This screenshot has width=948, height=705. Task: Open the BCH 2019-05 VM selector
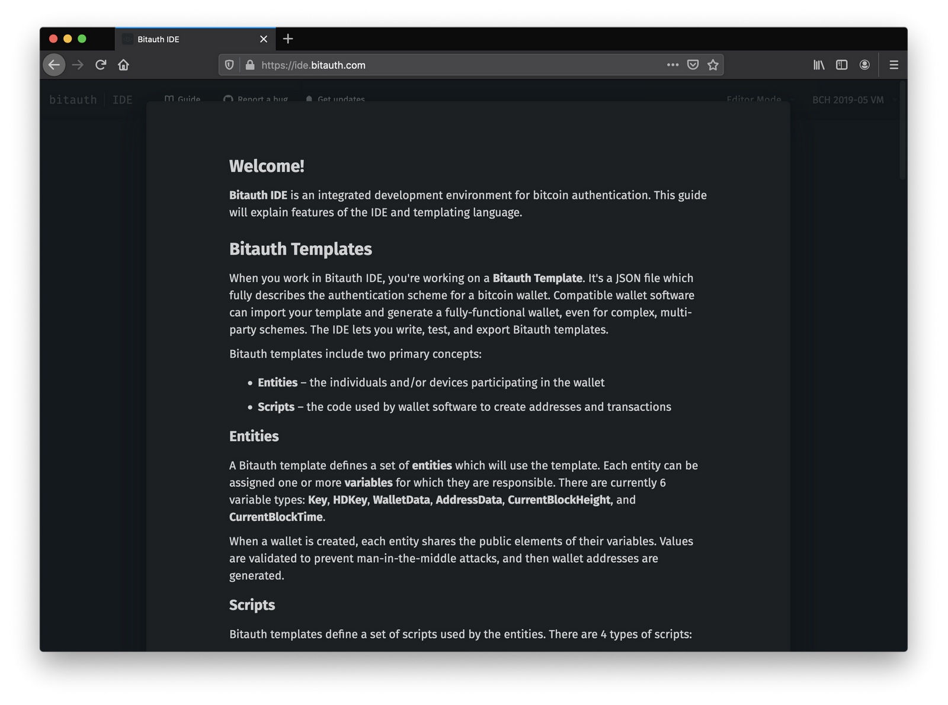click(x=847, y=100)
